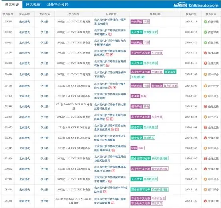Open complaint 北京现代伊兰特转向卡滞严重 影响使用
The width and height of the screenshot is (221, 208).
point(110,22)
